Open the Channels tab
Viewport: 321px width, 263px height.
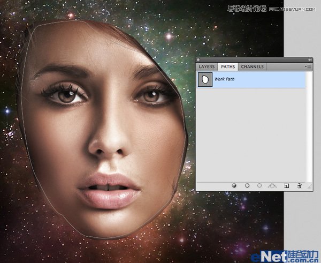(x=251, y=67)
